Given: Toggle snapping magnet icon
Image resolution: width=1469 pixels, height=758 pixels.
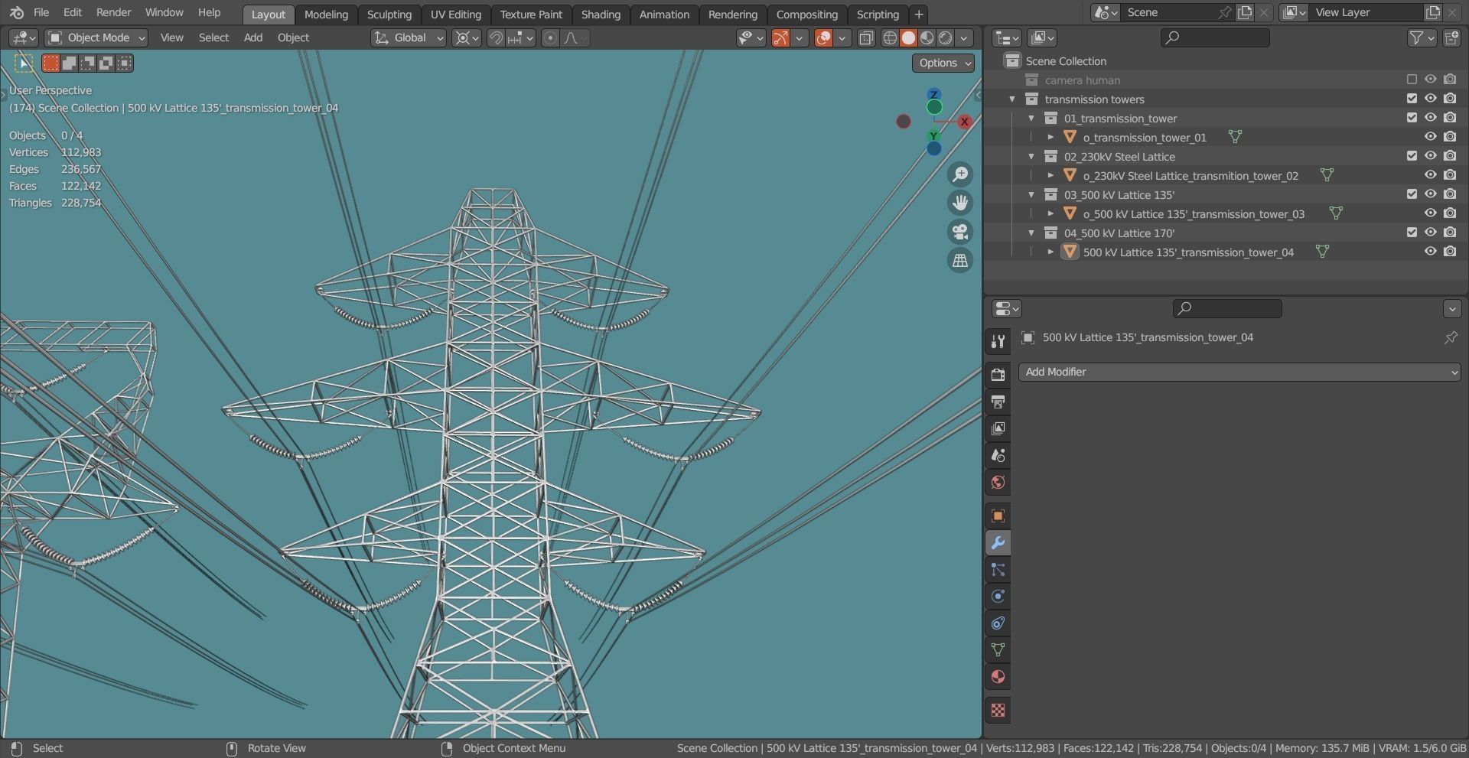Looking at the screenshot, I should [x=497, y=37].
